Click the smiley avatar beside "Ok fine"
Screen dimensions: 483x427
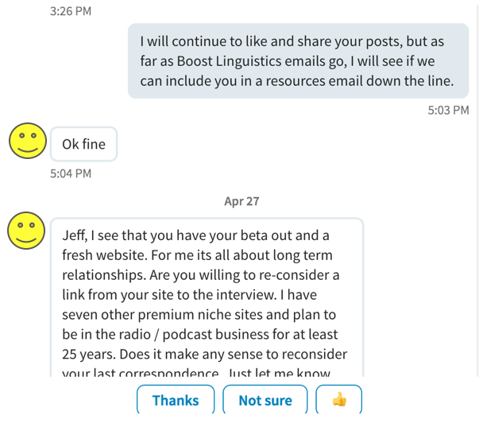pos(28,141)
